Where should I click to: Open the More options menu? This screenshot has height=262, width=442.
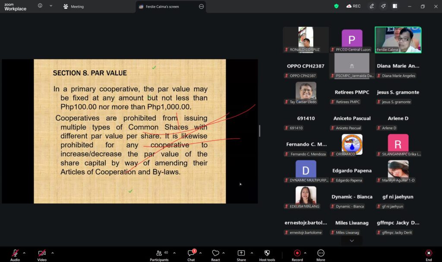(x=321, y=253)
